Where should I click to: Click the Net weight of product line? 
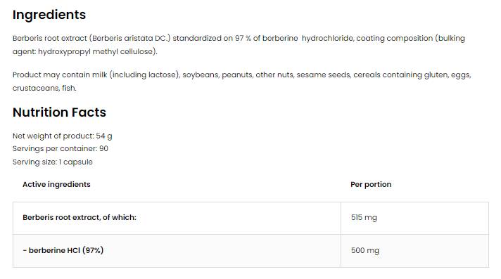pyautogui.click(x=63, y=136)
